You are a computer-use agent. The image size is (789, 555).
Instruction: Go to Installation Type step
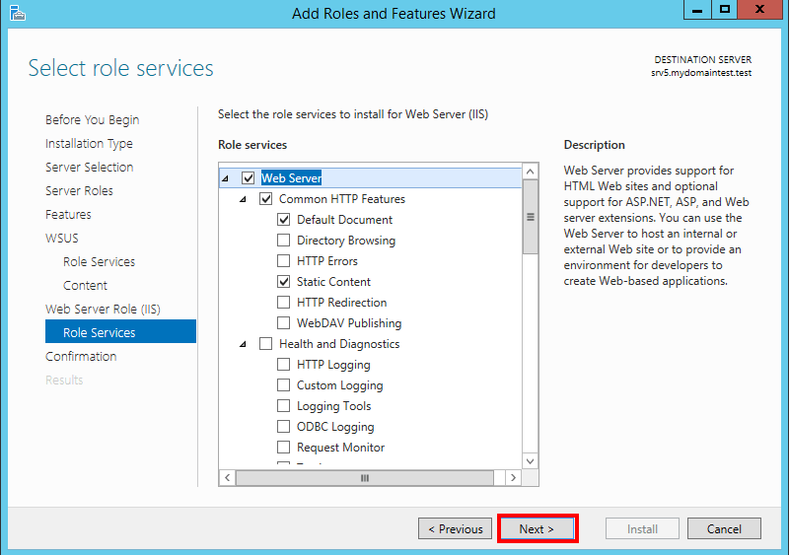89,143
